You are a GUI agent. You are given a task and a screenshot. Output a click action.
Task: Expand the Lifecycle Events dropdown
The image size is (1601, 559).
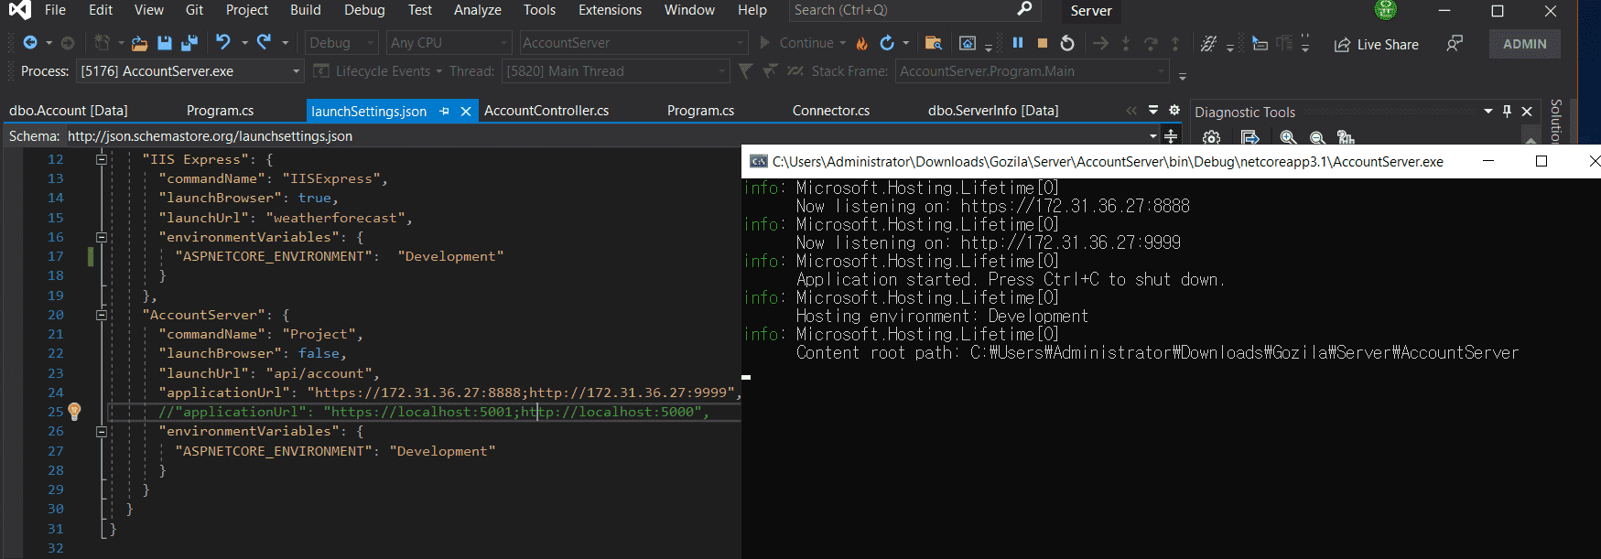tap(378, 71)
